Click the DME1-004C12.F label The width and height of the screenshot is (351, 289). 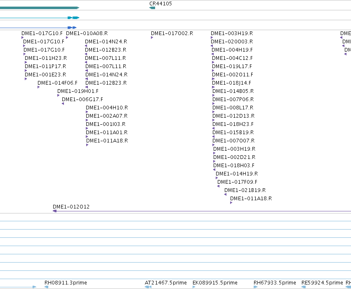[232, 58]
